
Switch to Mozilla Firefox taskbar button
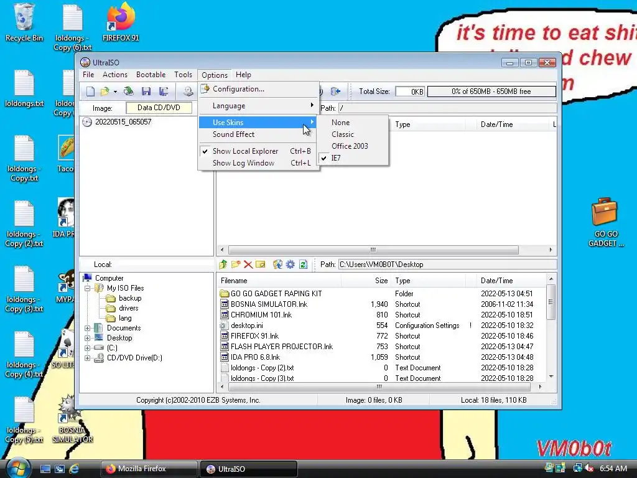point(149,469)
